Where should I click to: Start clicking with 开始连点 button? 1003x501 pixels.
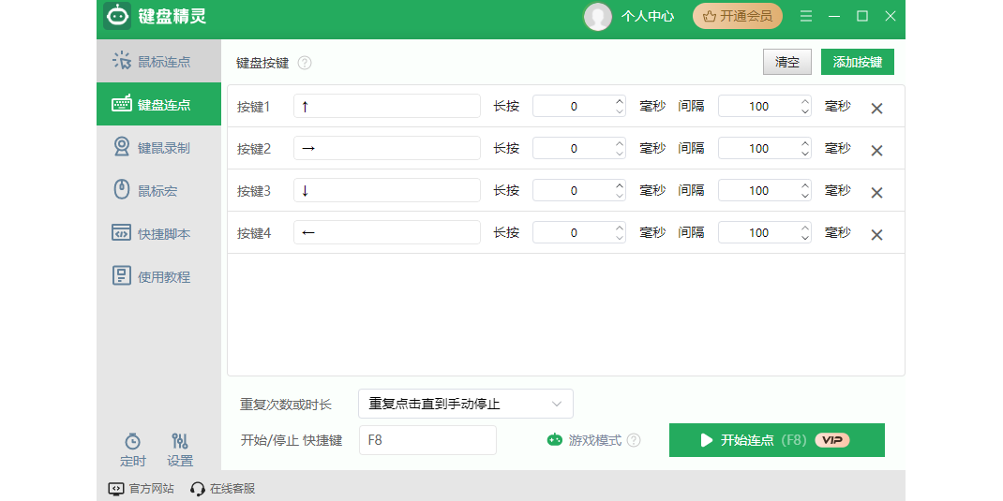tap(776, 440)
